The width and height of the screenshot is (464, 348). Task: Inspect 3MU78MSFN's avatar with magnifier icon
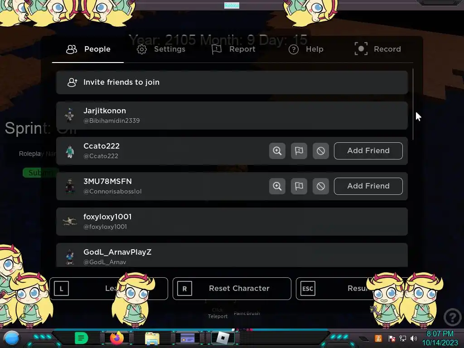pyautogui.click(x=277, y=186)
